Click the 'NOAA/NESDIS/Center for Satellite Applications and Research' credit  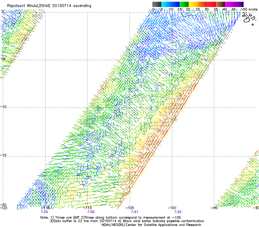coord(151,225)
